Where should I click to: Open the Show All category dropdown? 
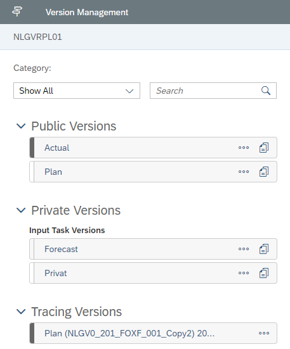77,91
